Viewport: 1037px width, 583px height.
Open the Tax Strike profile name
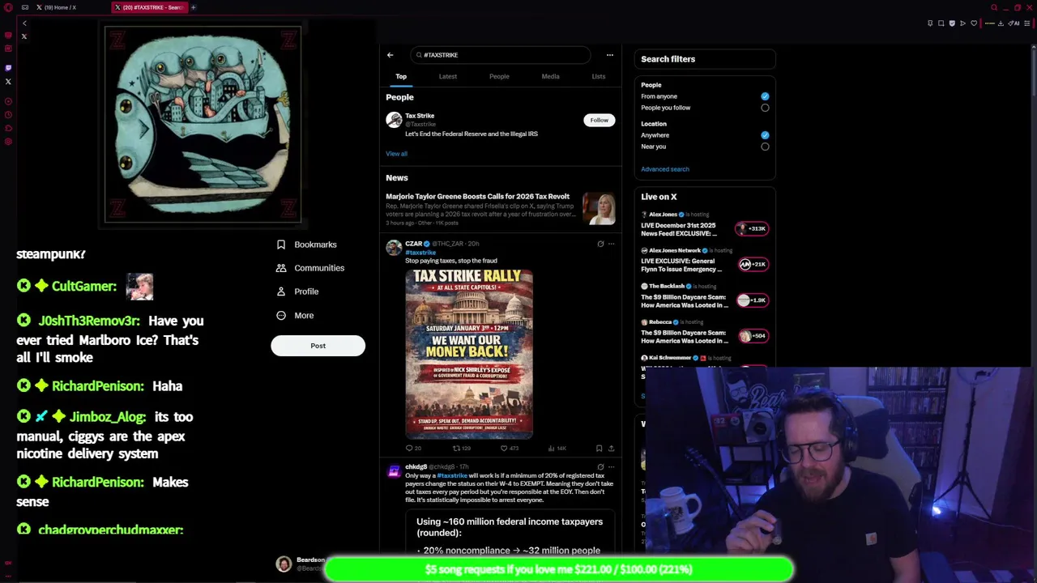tap(420, 116)
